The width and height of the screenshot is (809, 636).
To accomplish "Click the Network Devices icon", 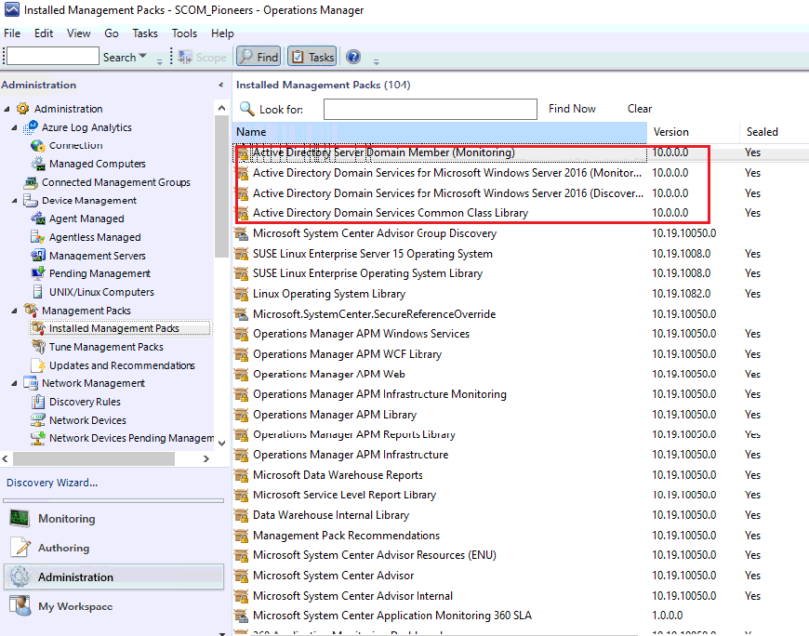I will [x=38, y=420].
